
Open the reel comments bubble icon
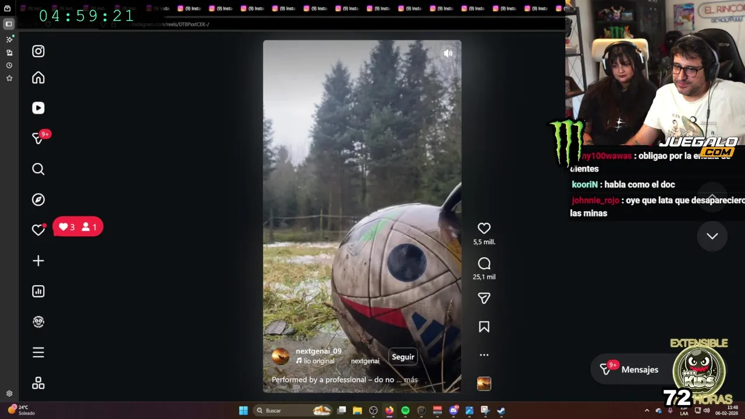click(484, 264)
